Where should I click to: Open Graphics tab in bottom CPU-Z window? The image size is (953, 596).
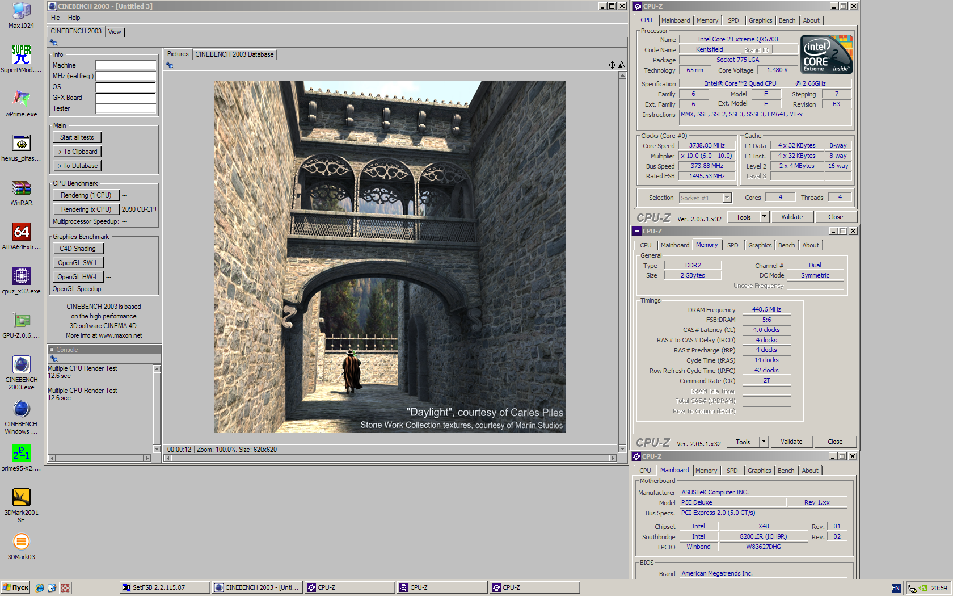click(759, 471)
